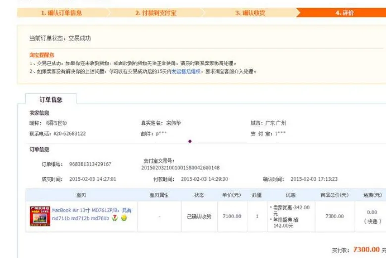Select the 订单信息 tab
The width and height of the screenshot is (386, 258).
tap(51, 100)
